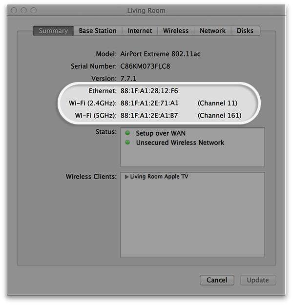Expand Living Room Apple TV client

pos(126,177)
